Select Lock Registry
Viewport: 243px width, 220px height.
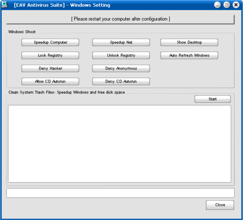pos(50,56)
